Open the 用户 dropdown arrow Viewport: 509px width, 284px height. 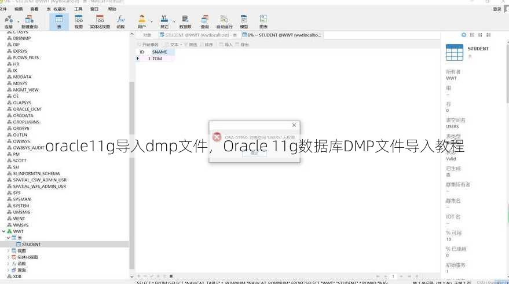pos(151,22)
